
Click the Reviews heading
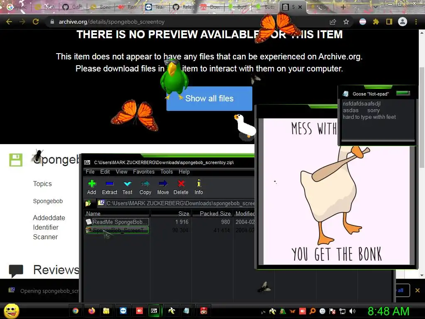(56, 270)
